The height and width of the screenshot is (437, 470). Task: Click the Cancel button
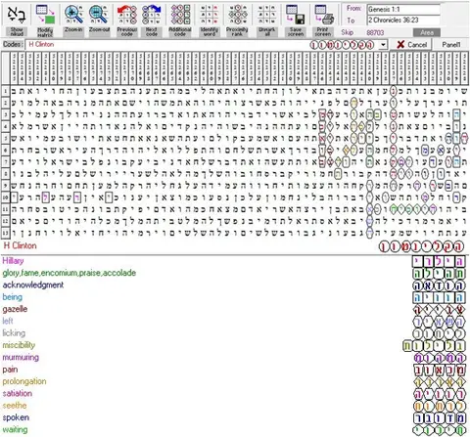point(411,45)
